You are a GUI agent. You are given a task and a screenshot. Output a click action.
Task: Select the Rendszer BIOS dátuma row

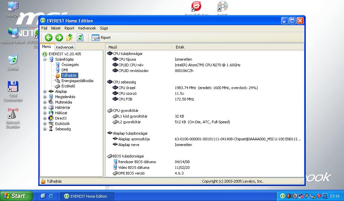click(205, 161)
